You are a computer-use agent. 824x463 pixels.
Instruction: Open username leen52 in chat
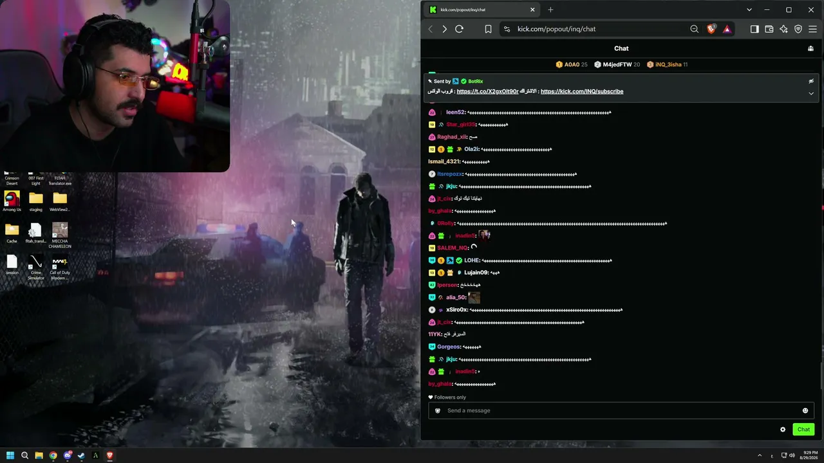click(x=455, y=113)
